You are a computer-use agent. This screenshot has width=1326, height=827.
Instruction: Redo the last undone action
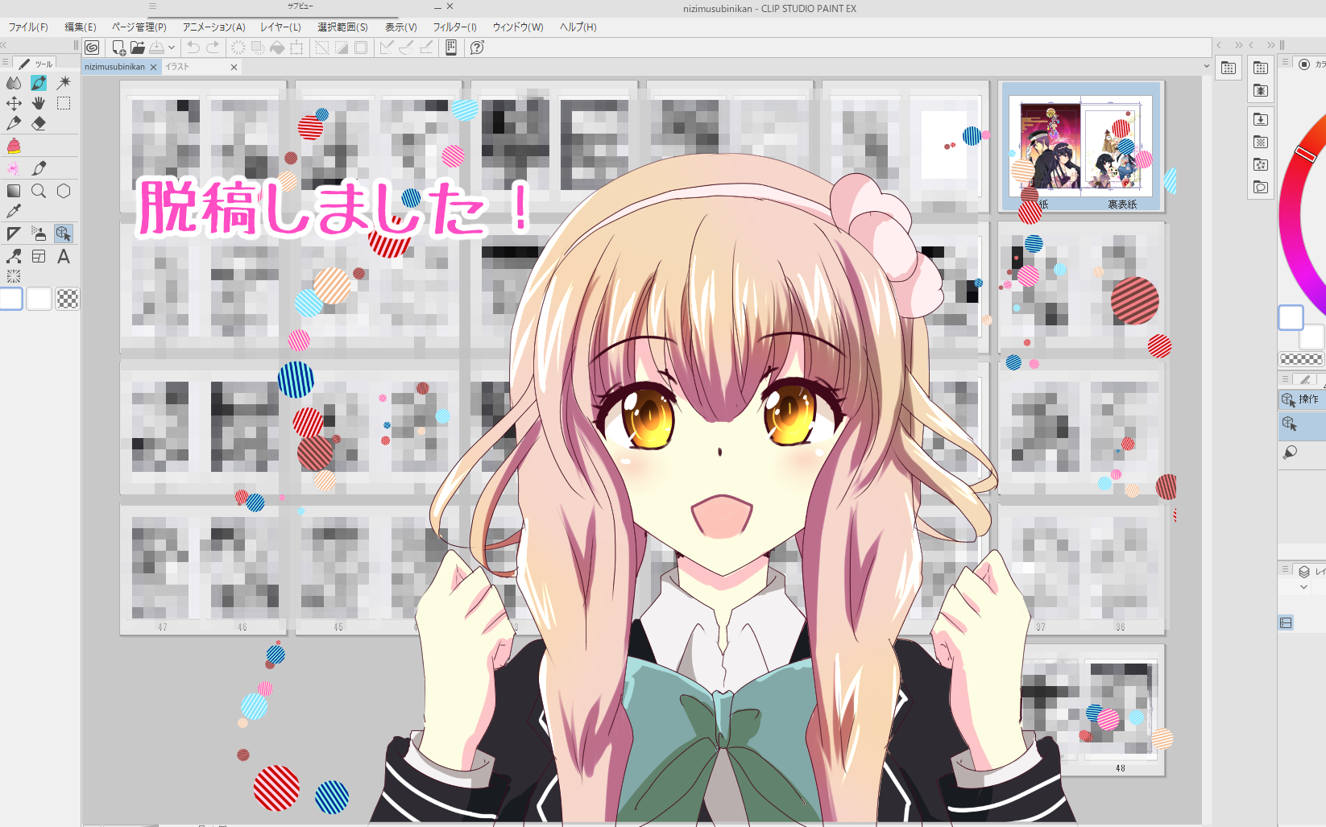(213, 48)
